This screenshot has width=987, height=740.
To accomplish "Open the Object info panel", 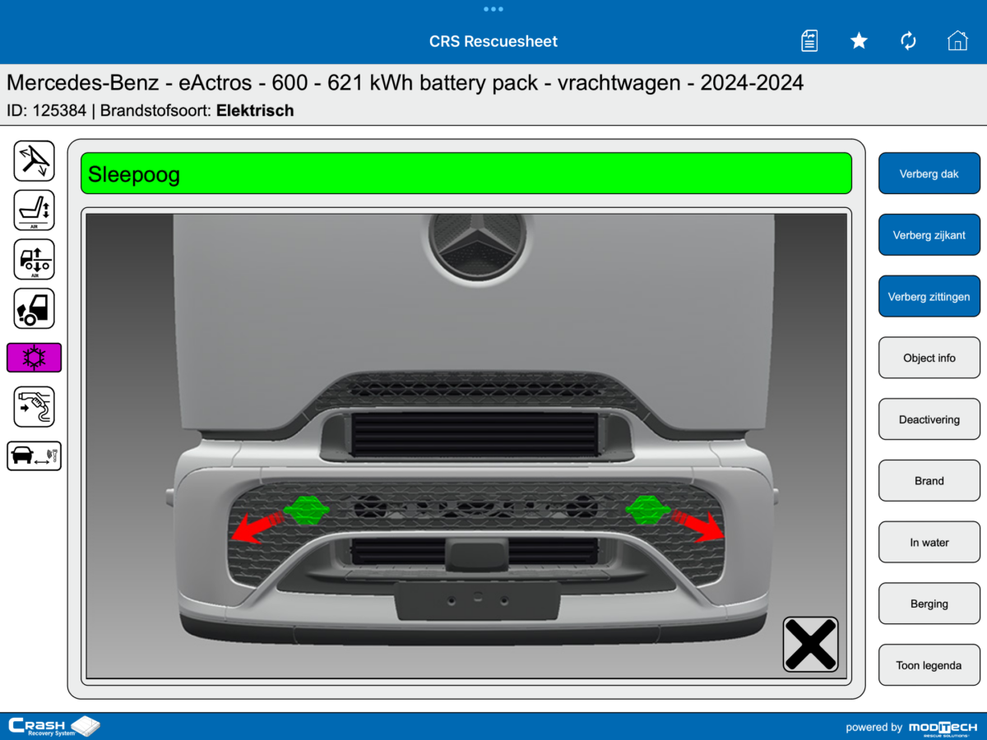I will tap(929, 358).
